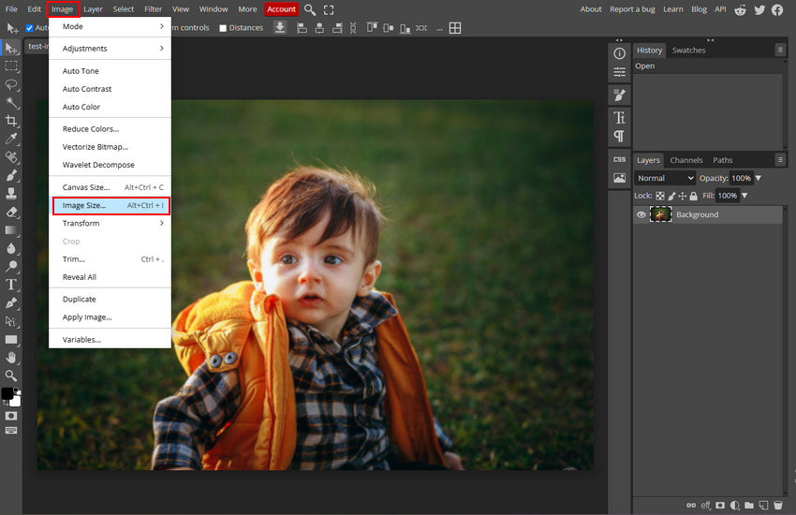Select the Lasso tool
The height and width of the screenshot is (515, 796).
click(x=10, y=84)
